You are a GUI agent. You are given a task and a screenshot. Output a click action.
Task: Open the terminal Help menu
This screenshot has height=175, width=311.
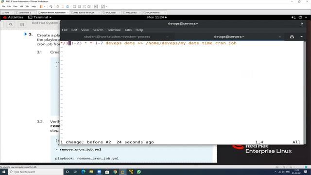pyautogui.click(x=139, y=30)
